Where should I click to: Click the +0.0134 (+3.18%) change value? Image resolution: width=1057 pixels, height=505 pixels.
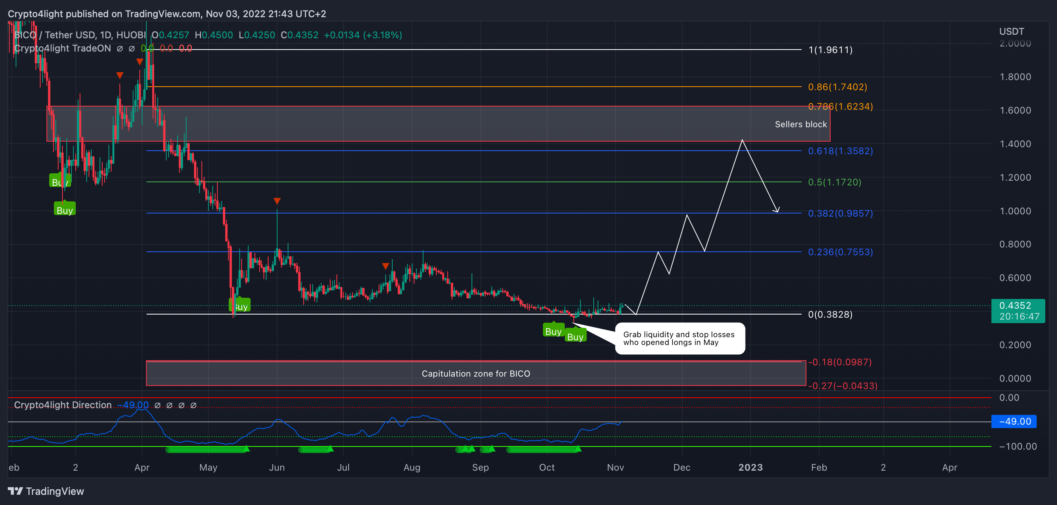point(363,35)
